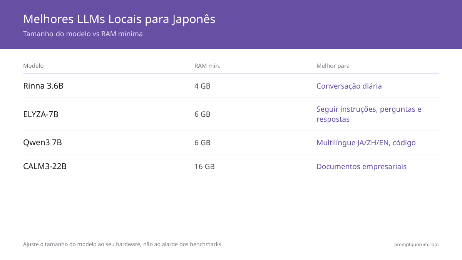The width and height of the screenshot is (462, 260).
Task: Select the 'ELYZA-7B' model cell
Action: (x=41, y=114)
